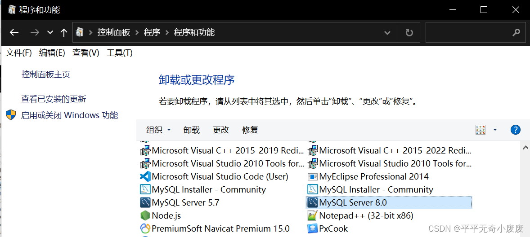Click the Visual C++ 2015-2022 installer icon
The image size is (530, 237).
(x=312, y=150)
